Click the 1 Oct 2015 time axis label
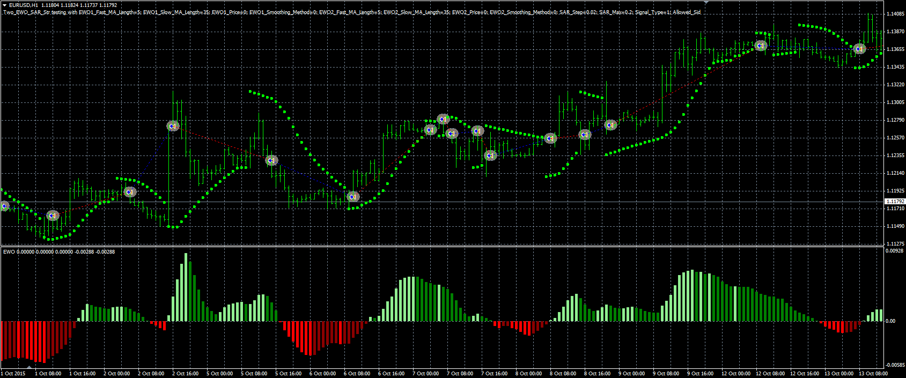Image resolution: width=906 pixels, height=378 pixels. click(13, 374)
